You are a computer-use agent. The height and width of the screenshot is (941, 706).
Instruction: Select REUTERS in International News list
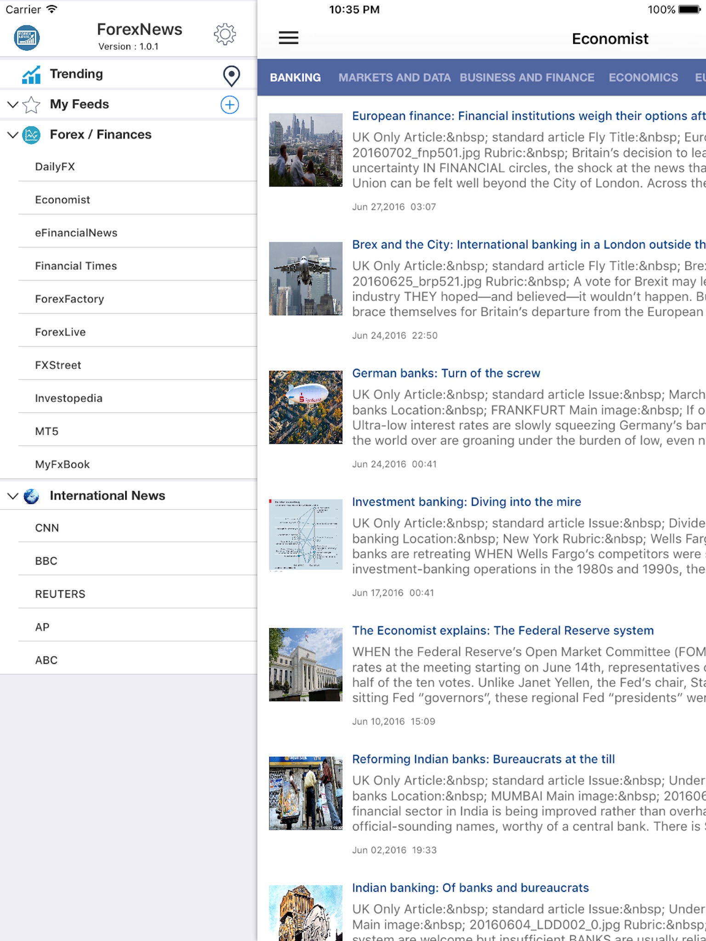click(60, 594)
